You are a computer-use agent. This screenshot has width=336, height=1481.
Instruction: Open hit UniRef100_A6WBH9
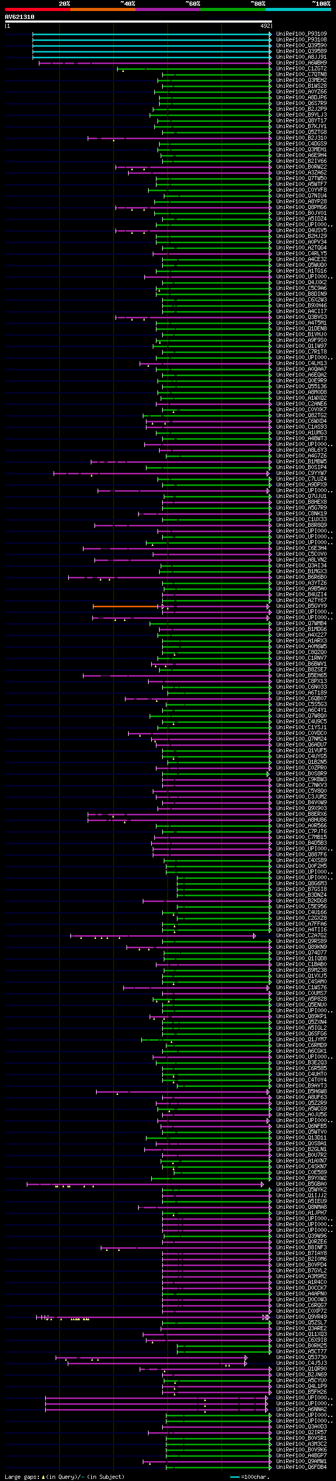301,63
